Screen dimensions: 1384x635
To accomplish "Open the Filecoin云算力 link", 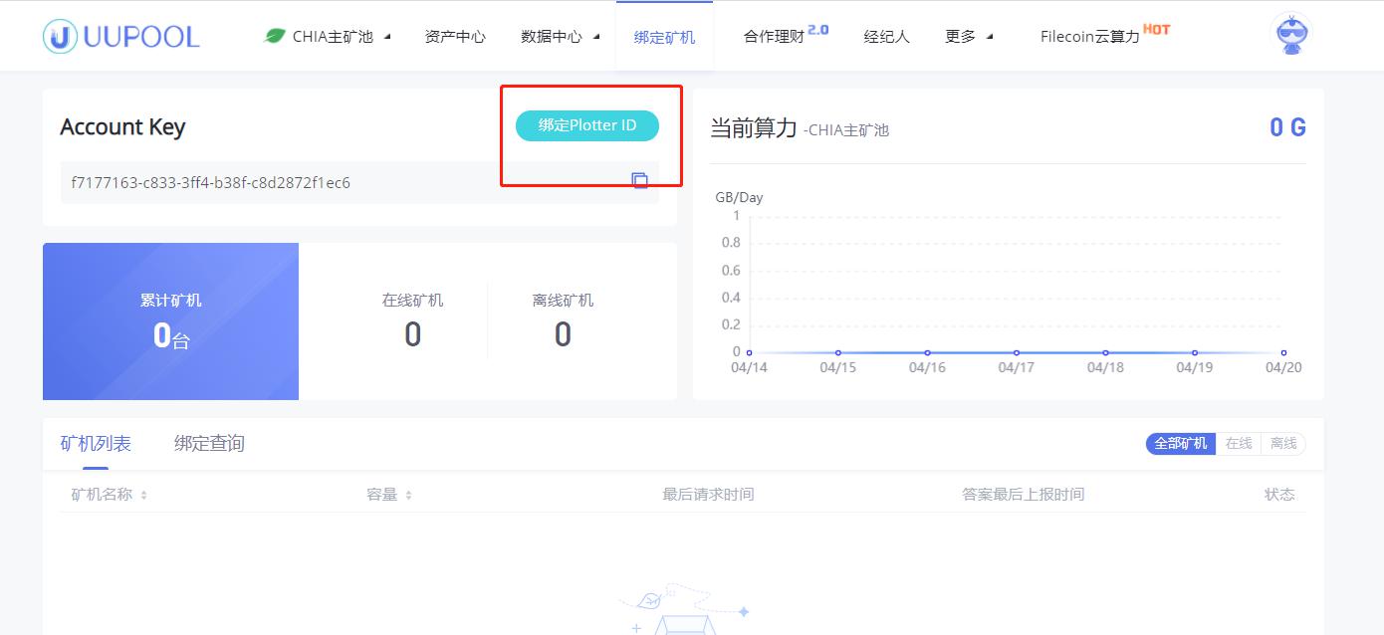I will pyautogui.click(x=1090, y=37).
